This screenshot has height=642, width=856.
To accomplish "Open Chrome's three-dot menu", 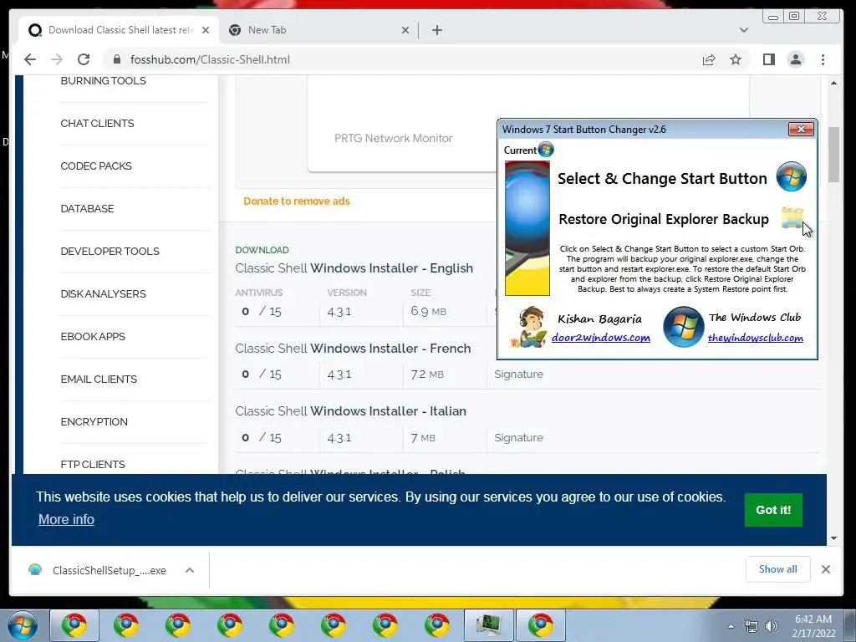I will coord(823,59).
